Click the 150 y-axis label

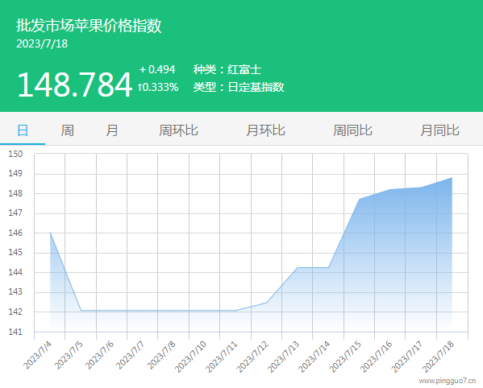[15, 154]
